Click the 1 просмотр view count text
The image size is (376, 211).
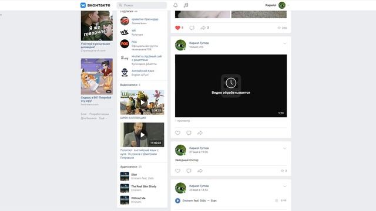point(183,121)
